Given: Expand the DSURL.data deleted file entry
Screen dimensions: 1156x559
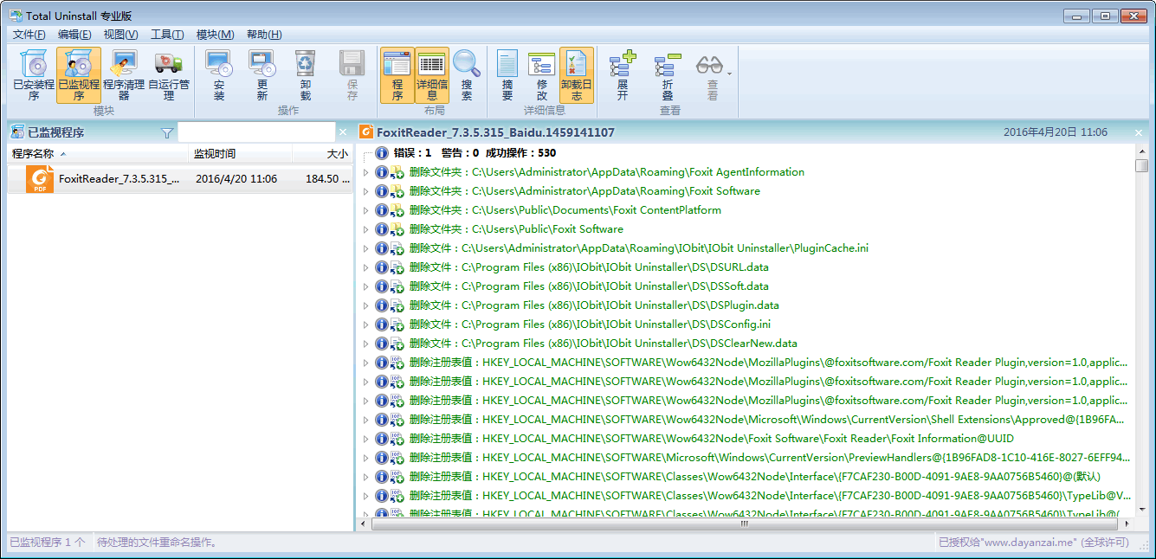Looking at the screenshot, I should pos(365,267).
